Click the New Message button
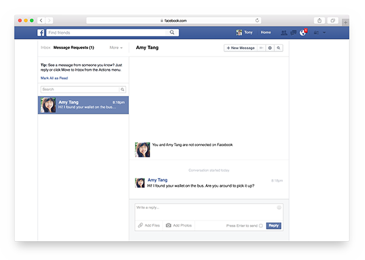The height and width of the screenshot is (260, 365). (x=240, y=48)
